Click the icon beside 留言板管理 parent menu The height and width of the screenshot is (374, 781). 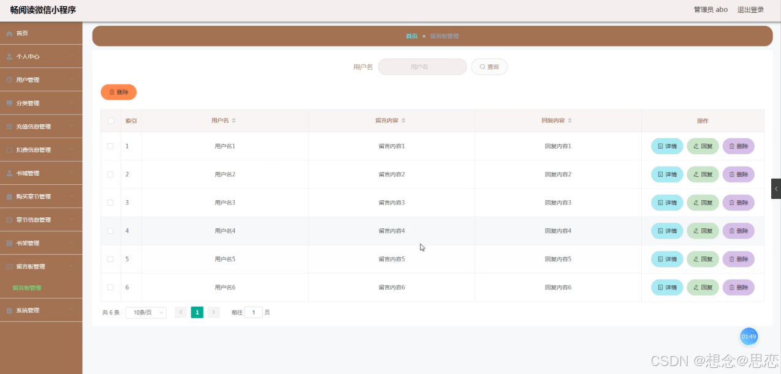pyautogui.click(x=9, y=266)
